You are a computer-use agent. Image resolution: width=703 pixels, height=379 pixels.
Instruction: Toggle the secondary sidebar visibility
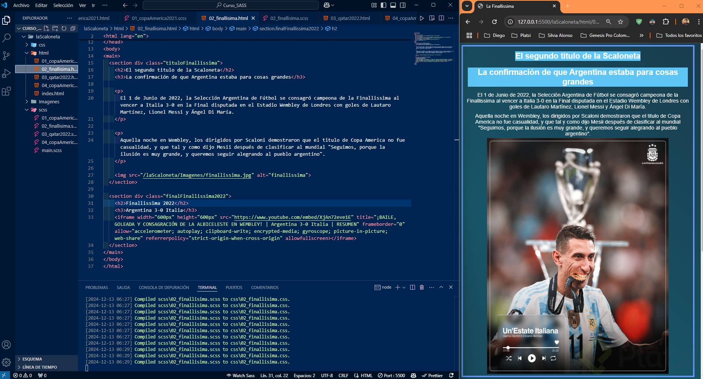pyautogui.click(x=403, y=5)
